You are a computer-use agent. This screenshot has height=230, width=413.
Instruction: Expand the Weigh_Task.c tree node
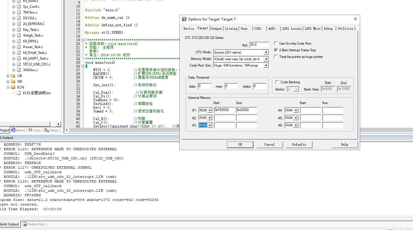click(x=14, y=35)
